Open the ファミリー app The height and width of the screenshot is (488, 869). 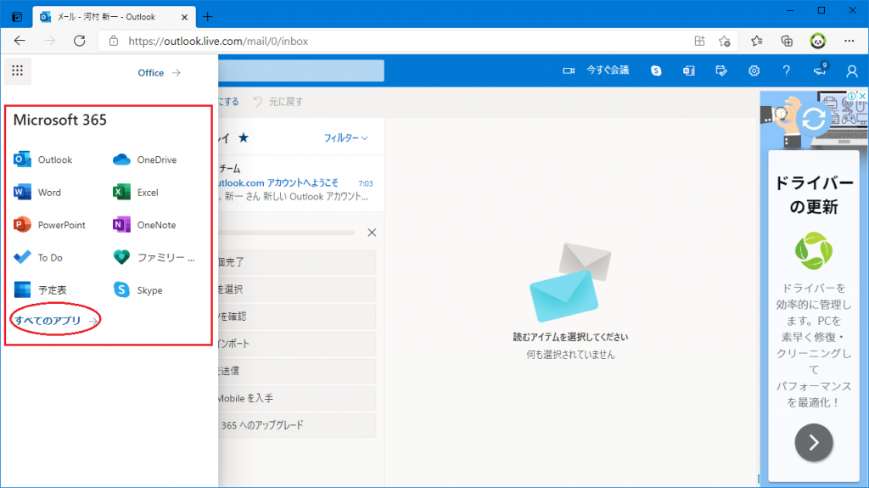click(x=154, y=258)
